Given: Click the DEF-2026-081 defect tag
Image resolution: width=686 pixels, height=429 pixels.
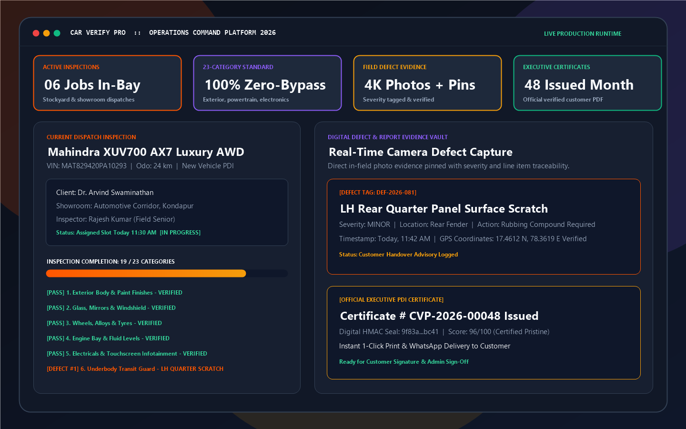Looking at the screenshot, I should [378, 193].
